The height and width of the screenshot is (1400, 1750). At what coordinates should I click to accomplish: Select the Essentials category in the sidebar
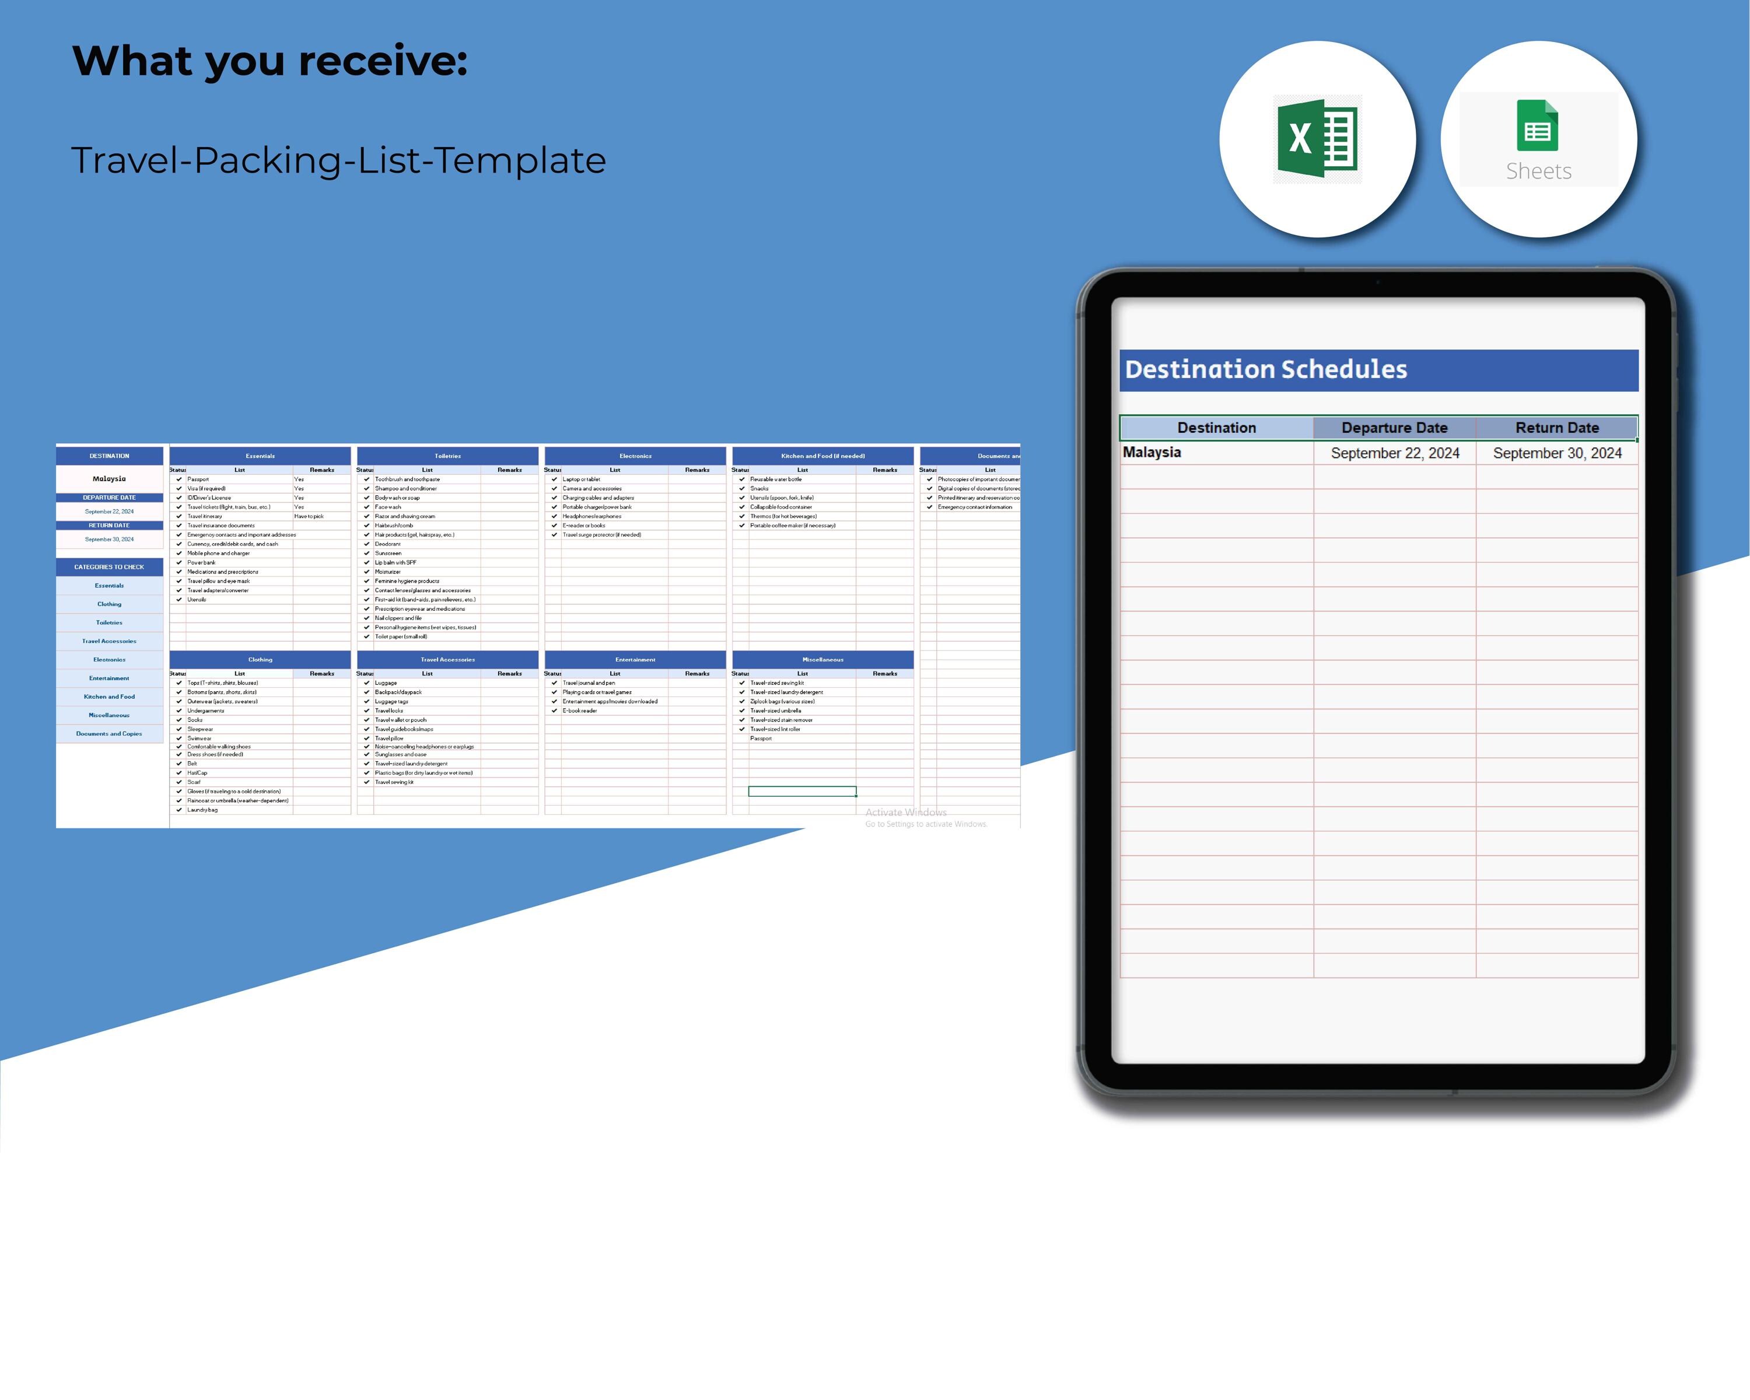(110, 586)
